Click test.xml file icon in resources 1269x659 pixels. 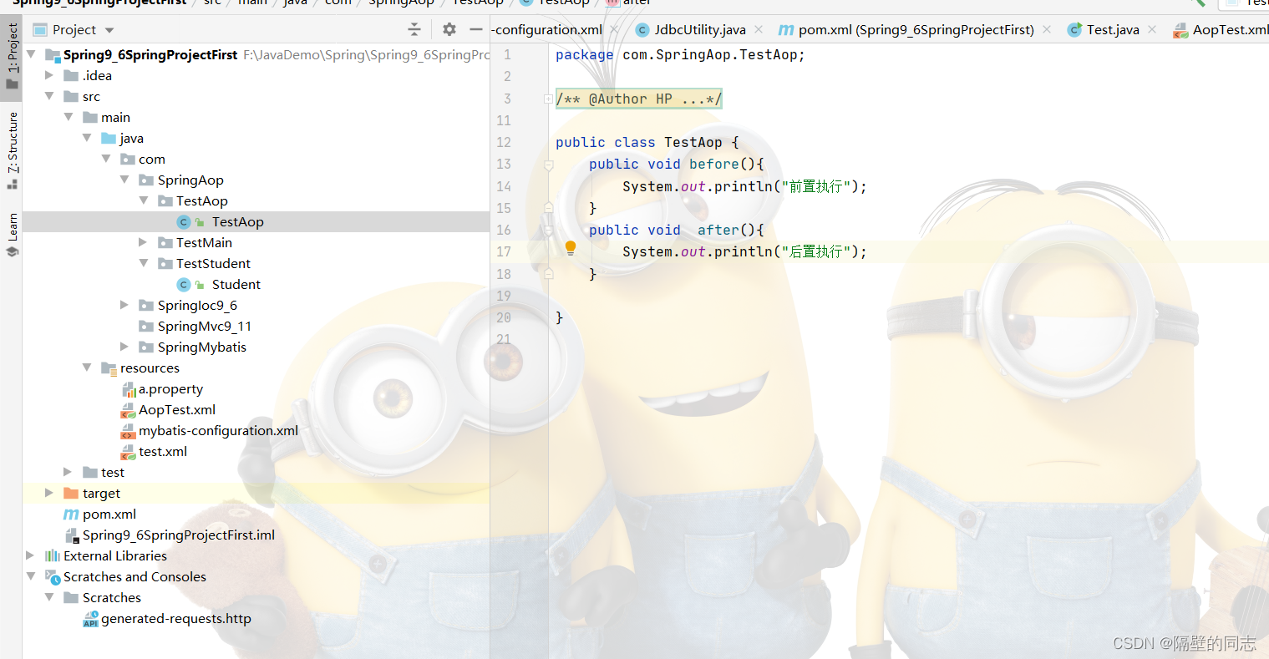pyautogui.click(x=129, y=452)
